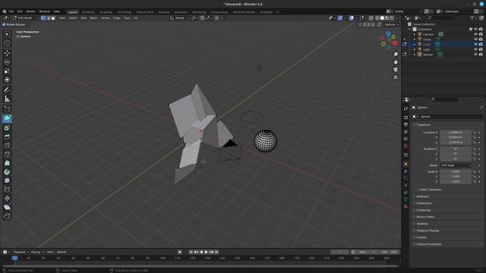Toggle camera view icon in viewport
This screenshot has width=486, height=273.
click(396, 70)
